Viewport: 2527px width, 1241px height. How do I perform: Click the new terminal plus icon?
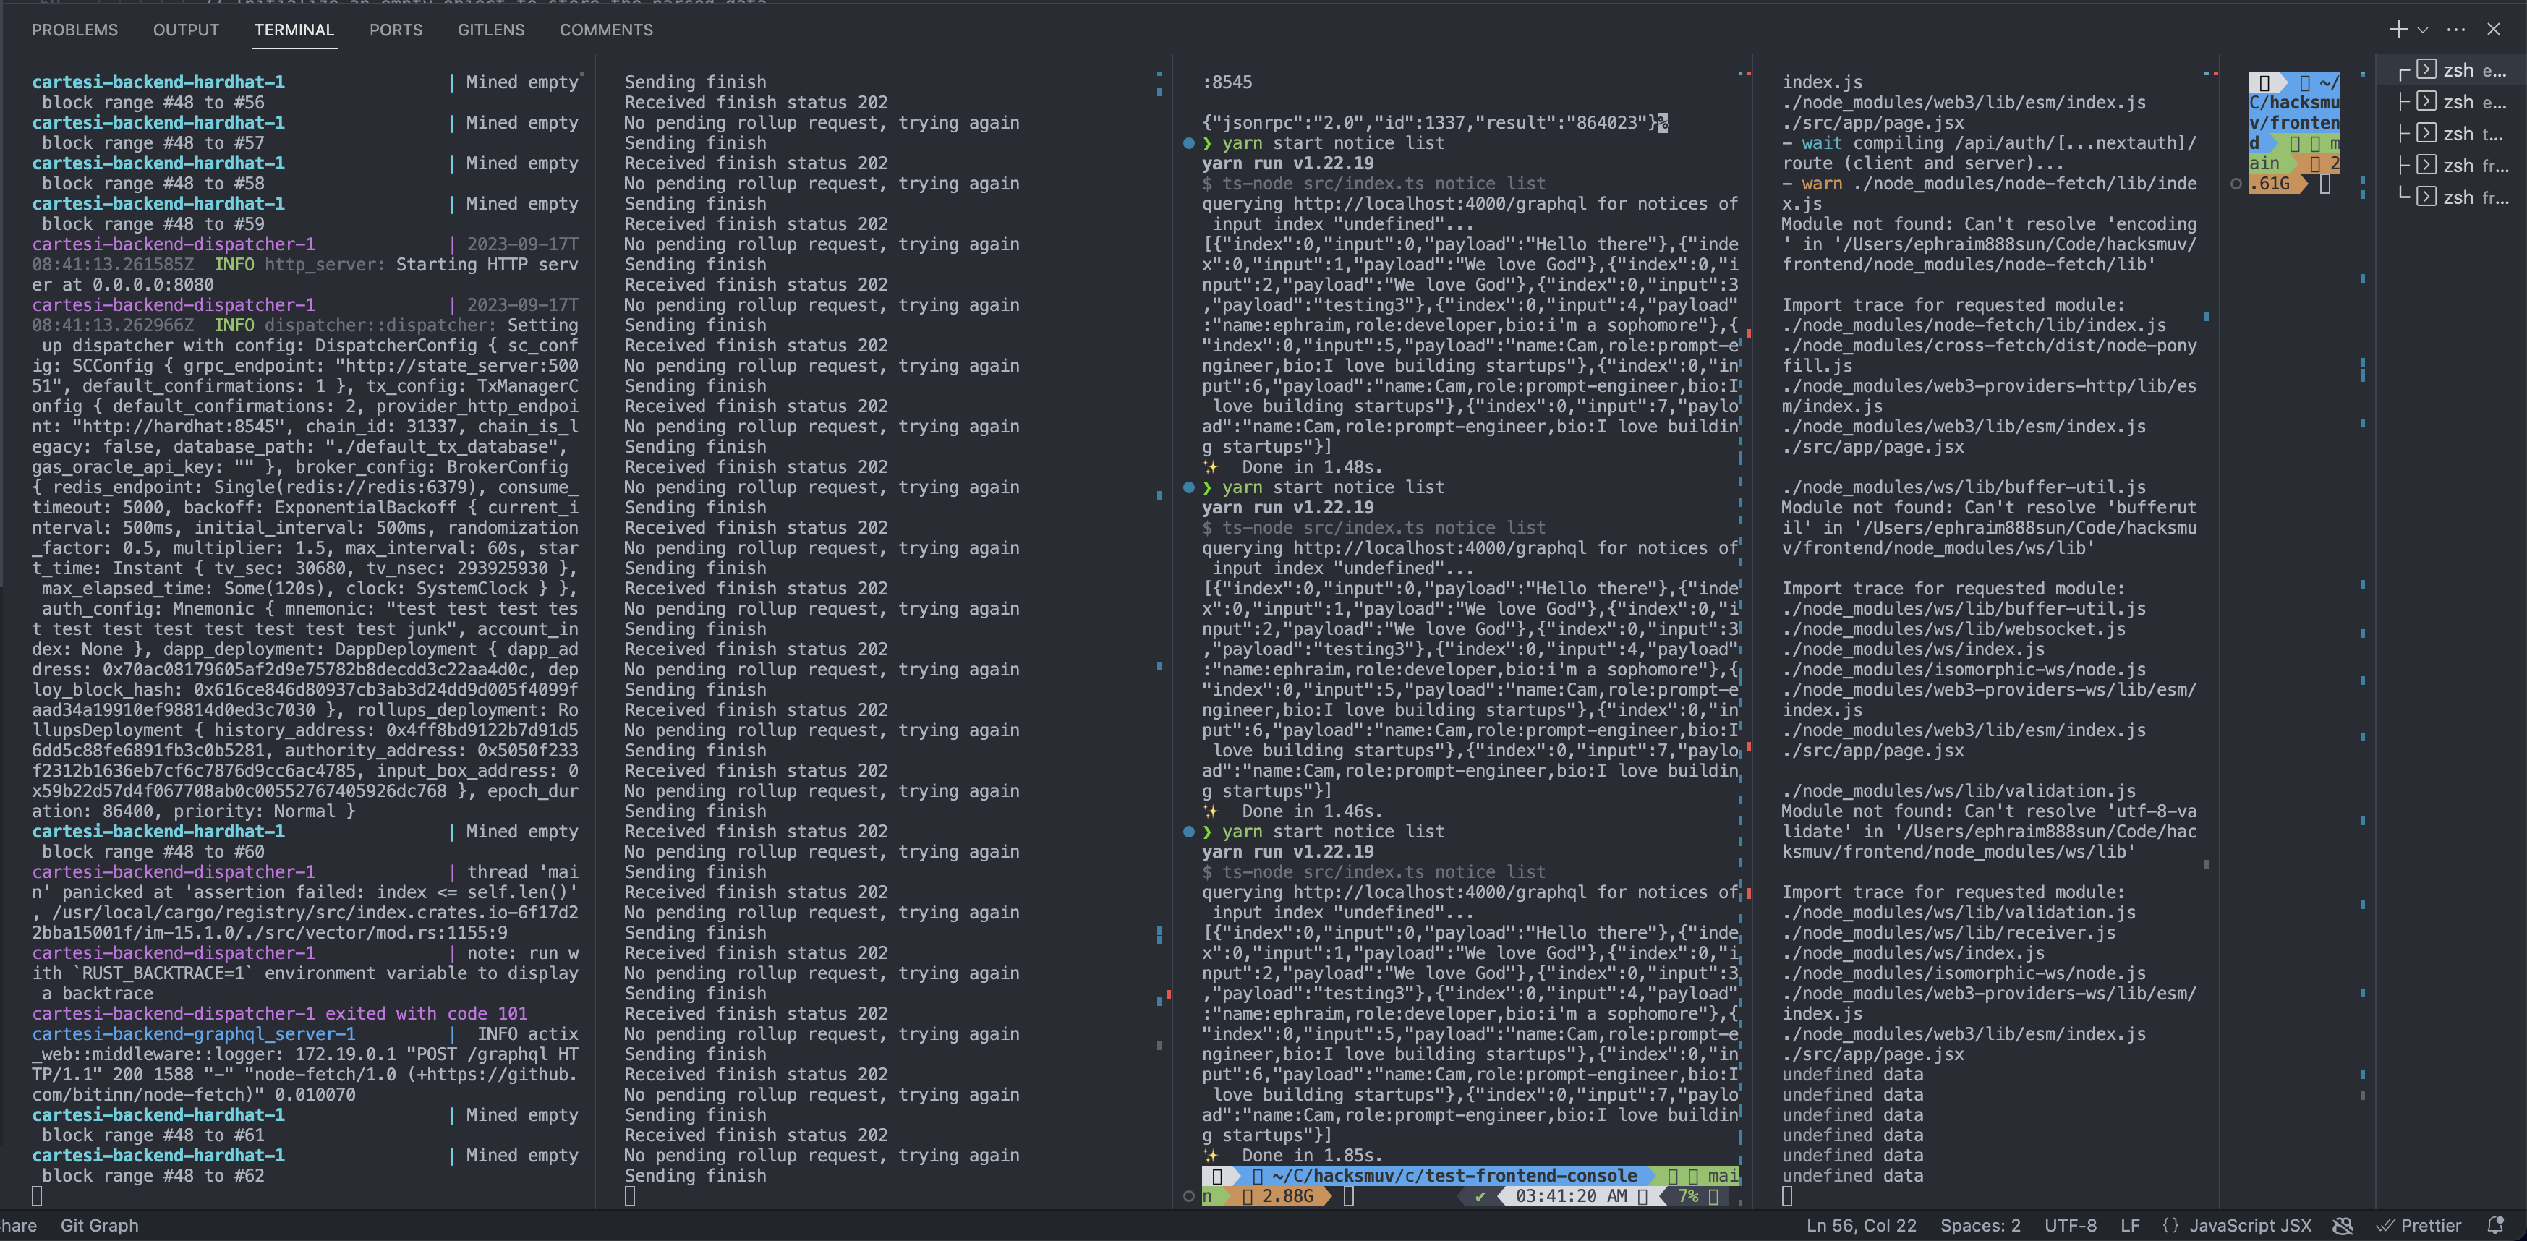pos(2398,30)
